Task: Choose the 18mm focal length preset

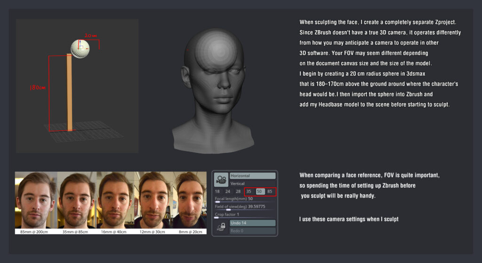Action: pos(217,191)
